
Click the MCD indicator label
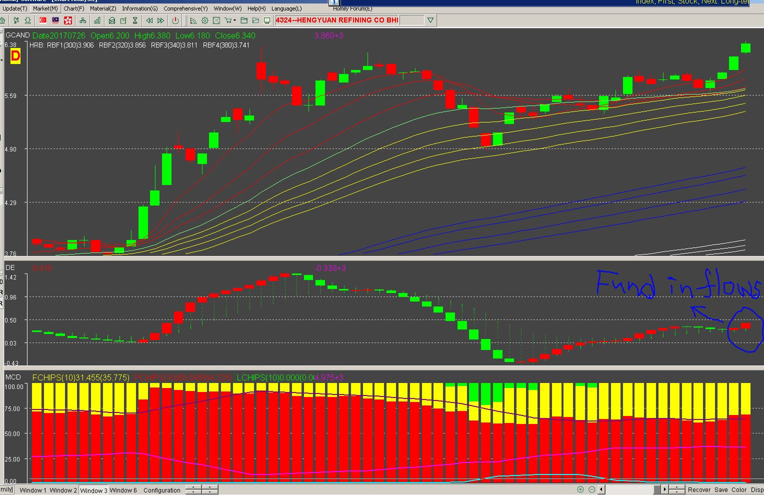pyautogui.click(x=13, y=377)
